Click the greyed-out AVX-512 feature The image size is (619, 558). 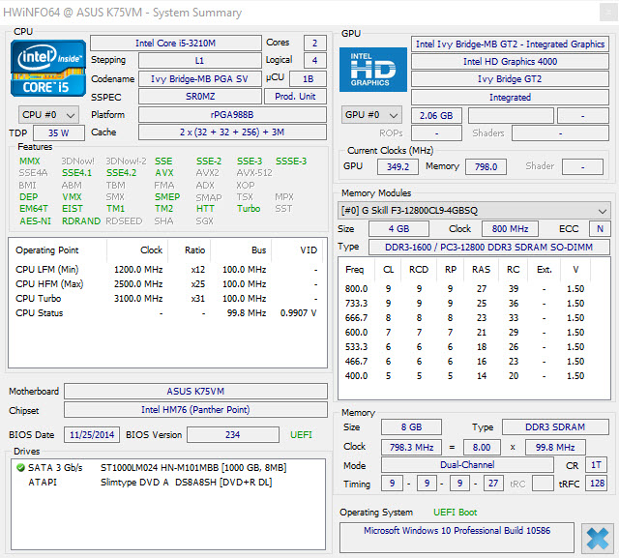point(254,173)
